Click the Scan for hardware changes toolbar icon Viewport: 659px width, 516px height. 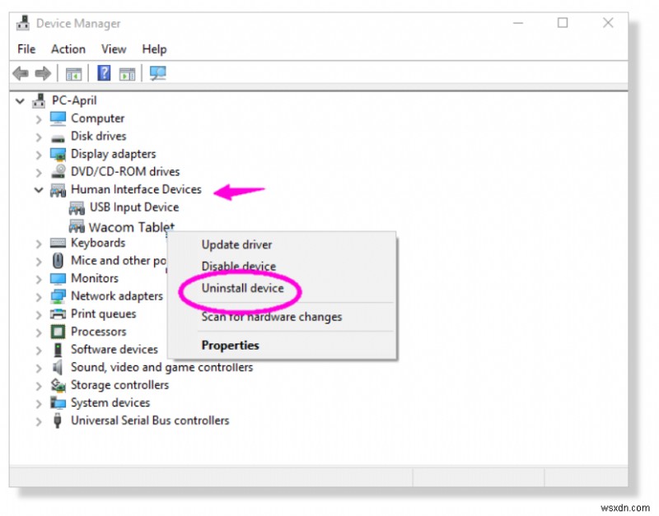[157, 73]
